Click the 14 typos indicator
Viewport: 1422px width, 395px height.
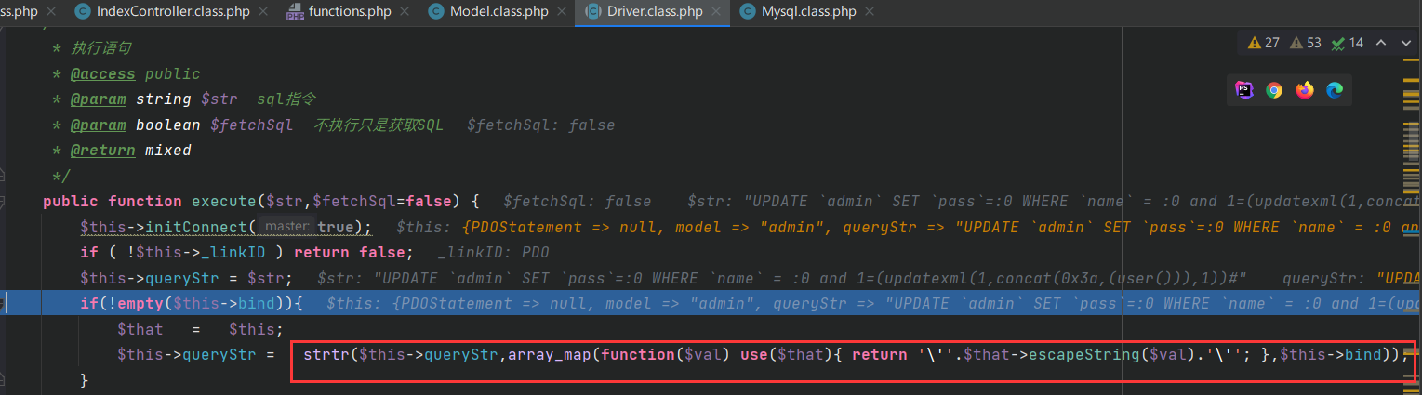click(1347, 43)
